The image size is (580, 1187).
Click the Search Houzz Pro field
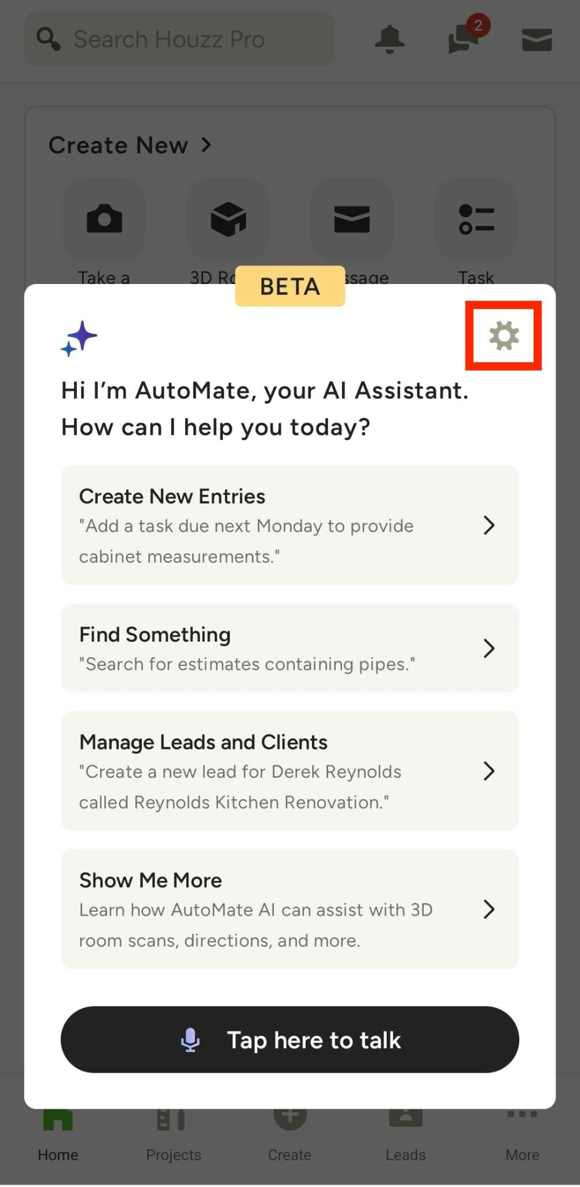pos(179,39)
